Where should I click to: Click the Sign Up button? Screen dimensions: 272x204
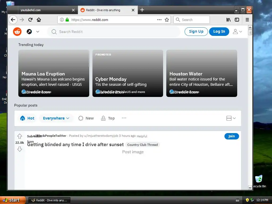coord(196,32)
